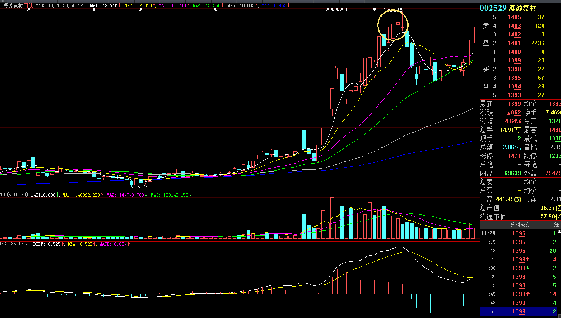Click sell level 2 price 1401
561x318 pixels.
point(514,43)
